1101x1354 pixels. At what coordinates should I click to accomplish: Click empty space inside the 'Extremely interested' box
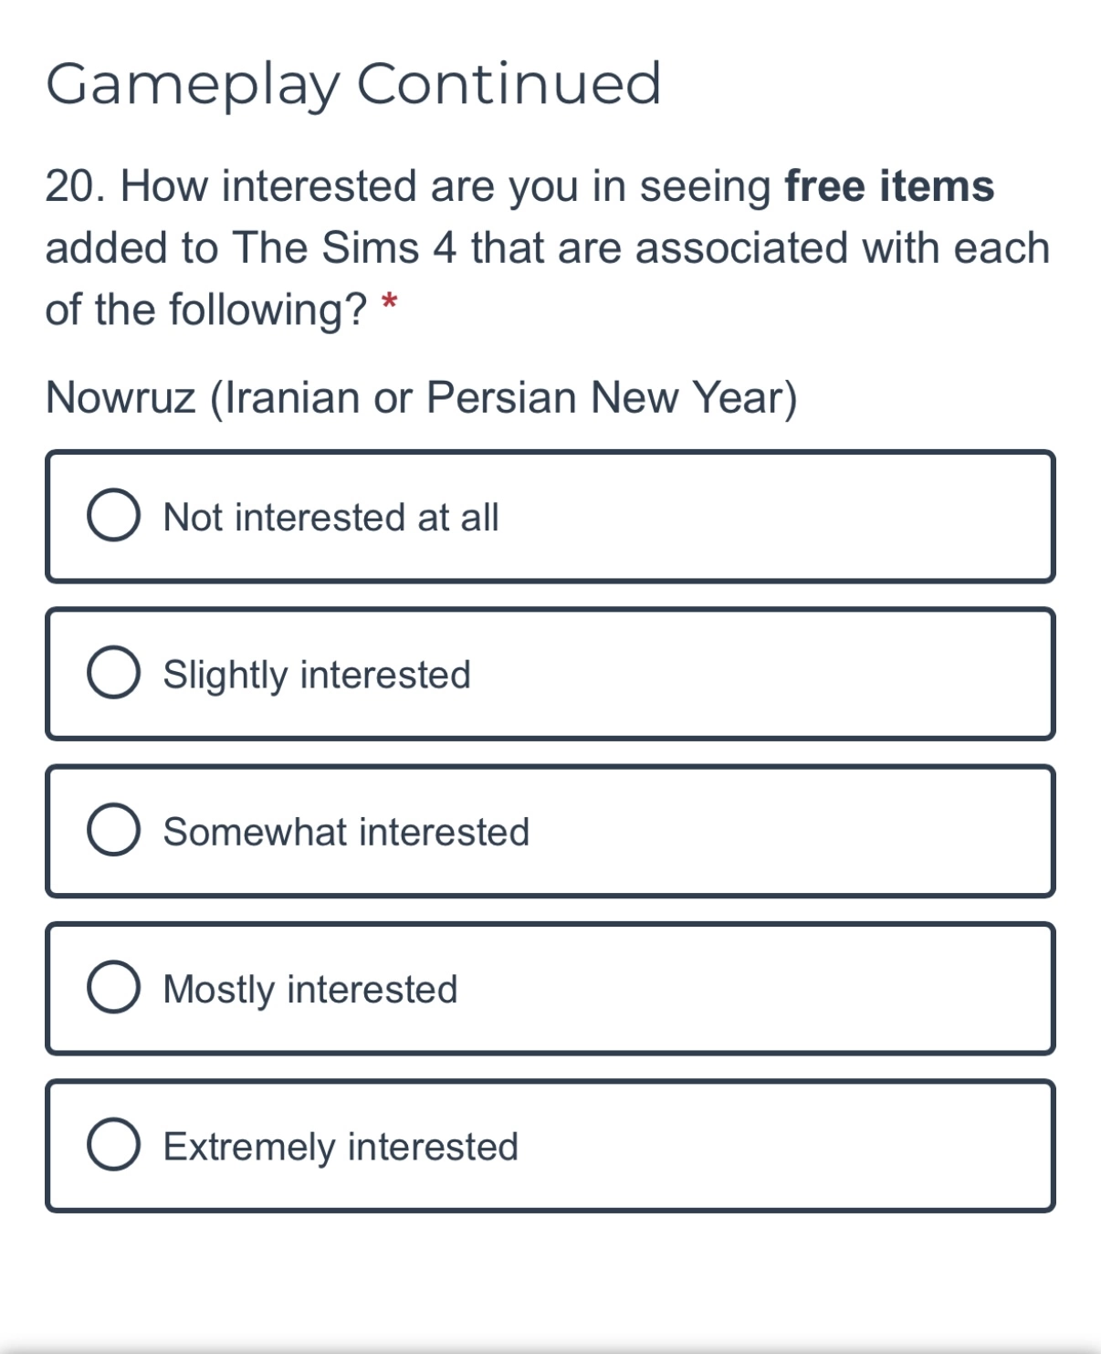point(785,1147)
